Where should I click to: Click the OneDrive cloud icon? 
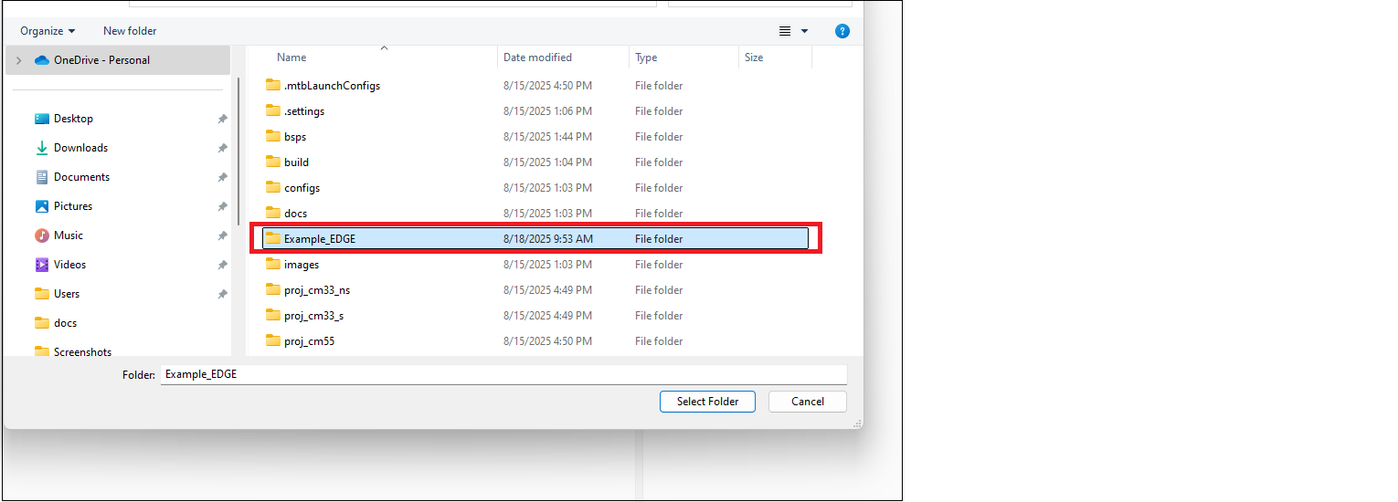pos(41,60)
